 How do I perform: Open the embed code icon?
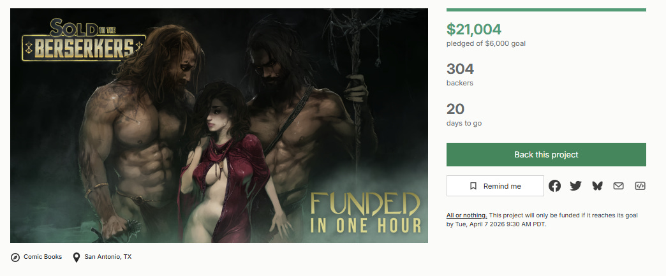[640, 186]
